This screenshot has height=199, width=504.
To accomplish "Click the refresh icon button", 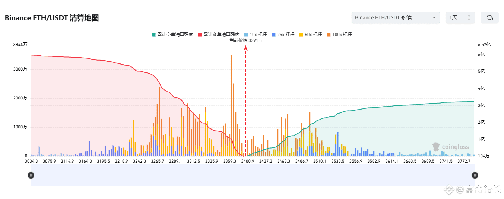I will click(x=490, y=17).
